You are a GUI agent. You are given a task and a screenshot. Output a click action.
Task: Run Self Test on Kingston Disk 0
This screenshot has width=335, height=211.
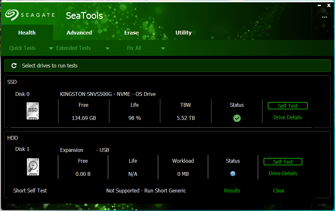point(288,106)
